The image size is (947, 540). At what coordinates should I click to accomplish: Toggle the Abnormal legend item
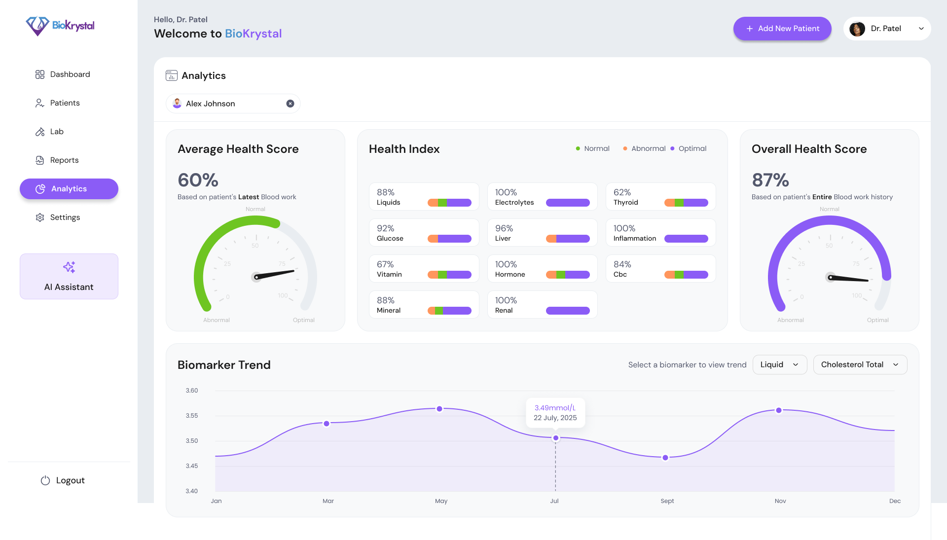[x=644, y=148]
